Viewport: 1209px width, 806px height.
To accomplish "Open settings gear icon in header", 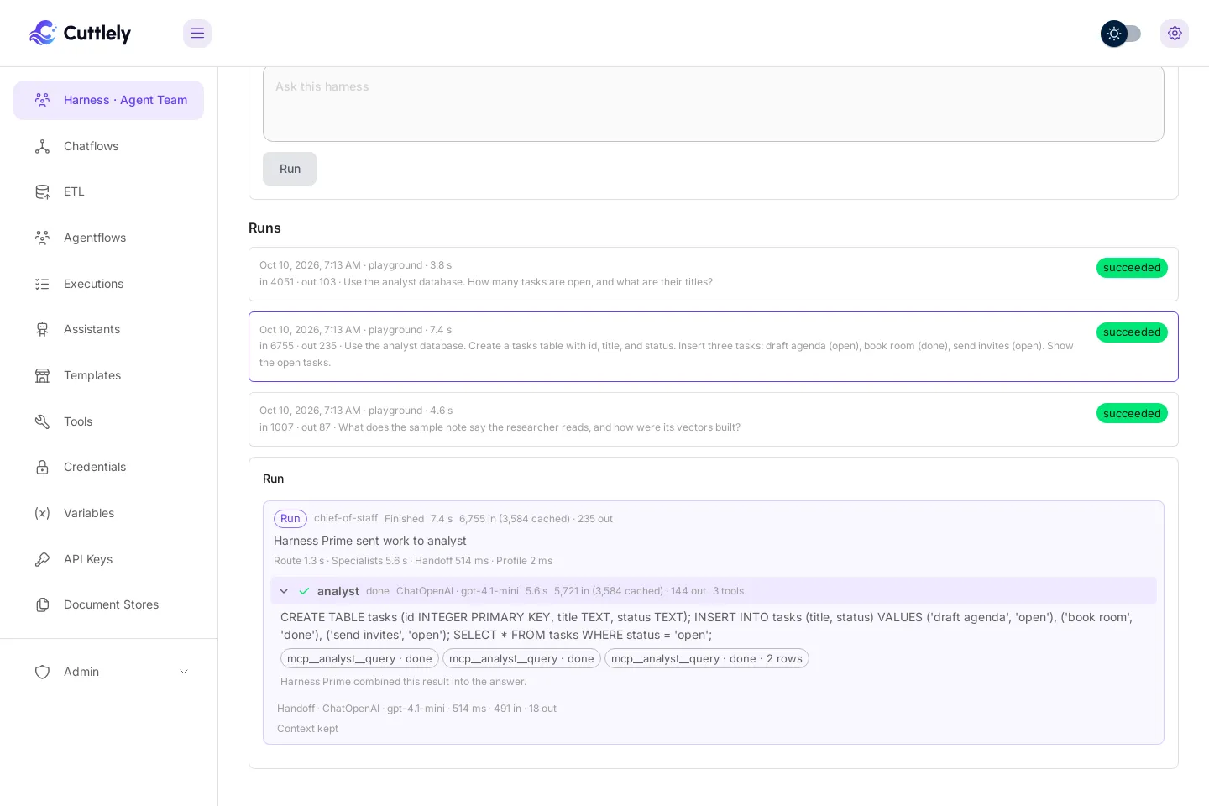I will [1175, 34].
